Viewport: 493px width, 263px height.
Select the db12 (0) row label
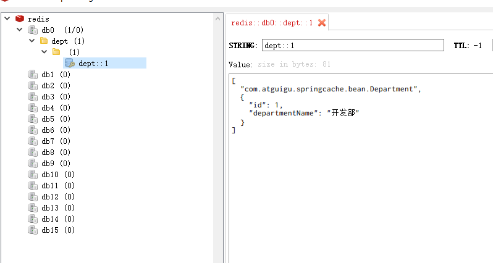58,197
